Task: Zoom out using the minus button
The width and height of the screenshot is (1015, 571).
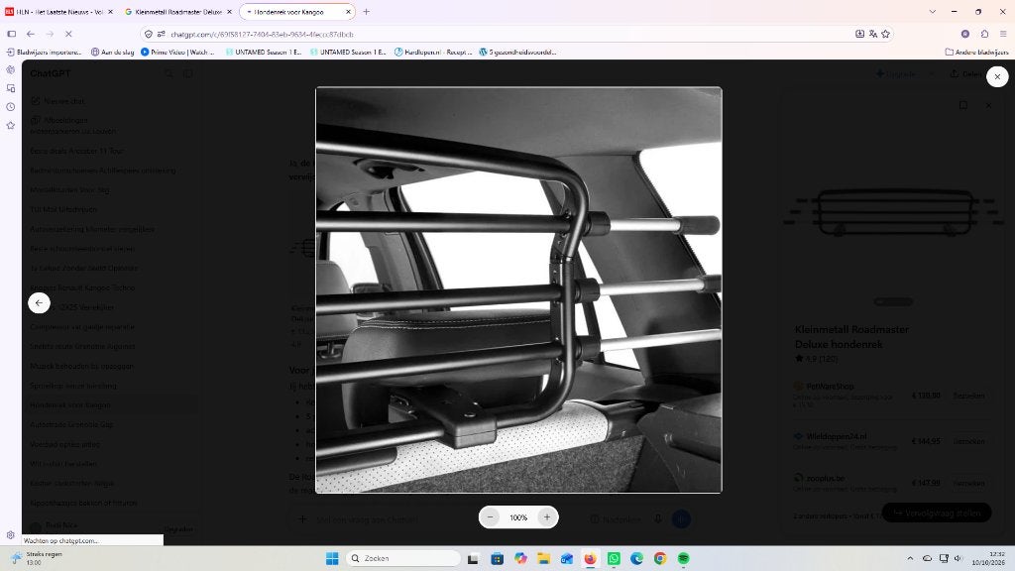Action: (x=490, y=517)
